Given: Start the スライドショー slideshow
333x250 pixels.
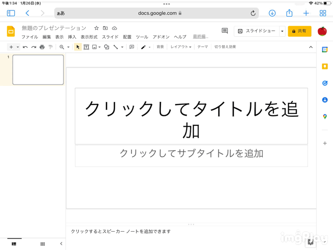Looking at the screenshot, I should click(x=257, y=31).
